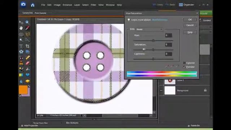Swap foreground and background colors

tap(29, 86)
